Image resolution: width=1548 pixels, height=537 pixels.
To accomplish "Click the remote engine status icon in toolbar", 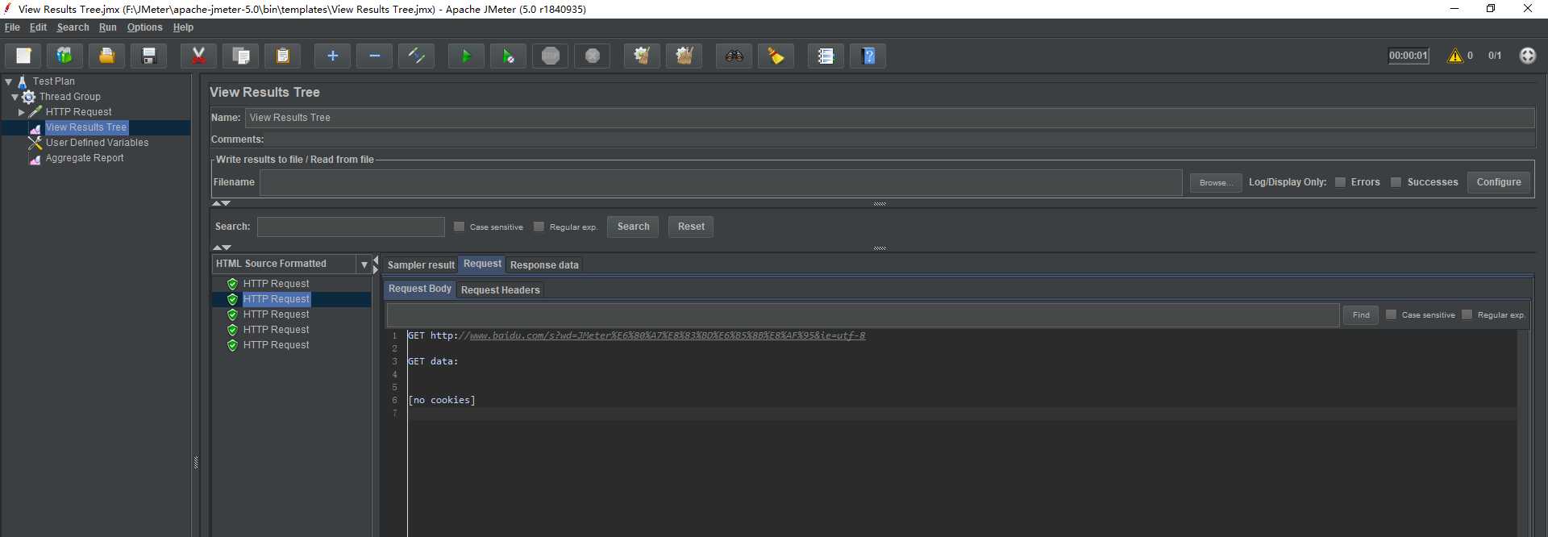I will (1528, 56).
